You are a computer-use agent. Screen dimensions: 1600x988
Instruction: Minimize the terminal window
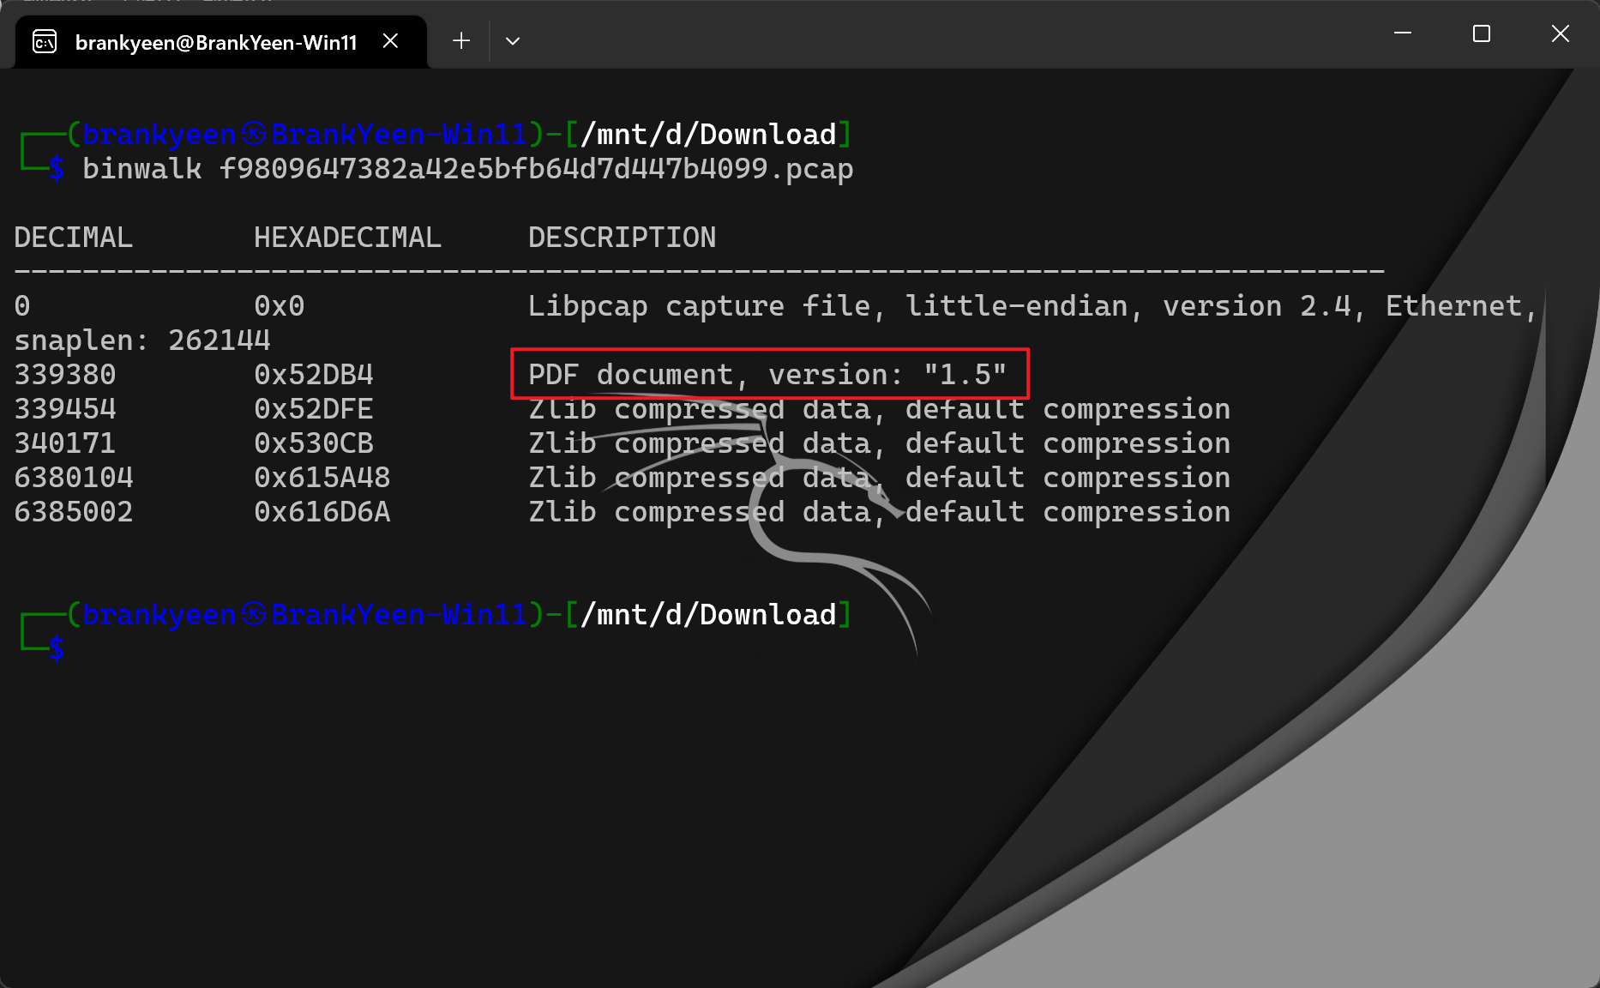(1403, 33)
